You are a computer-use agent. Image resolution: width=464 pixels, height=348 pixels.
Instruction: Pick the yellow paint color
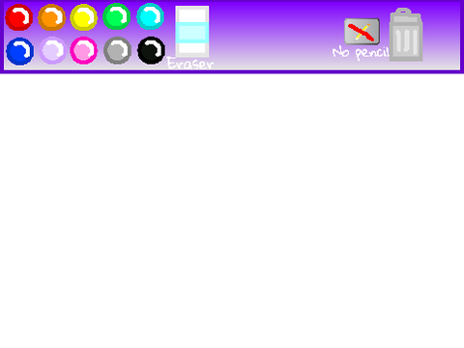tap(84, 17)
